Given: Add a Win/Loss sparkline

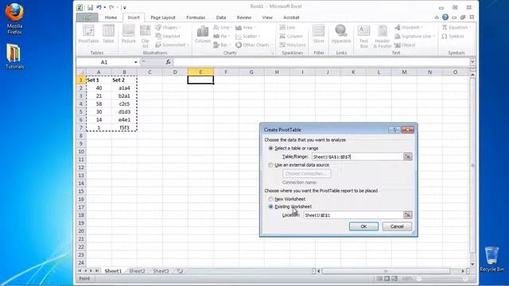Looking at the screenshot, I should [x=293, y=45].
